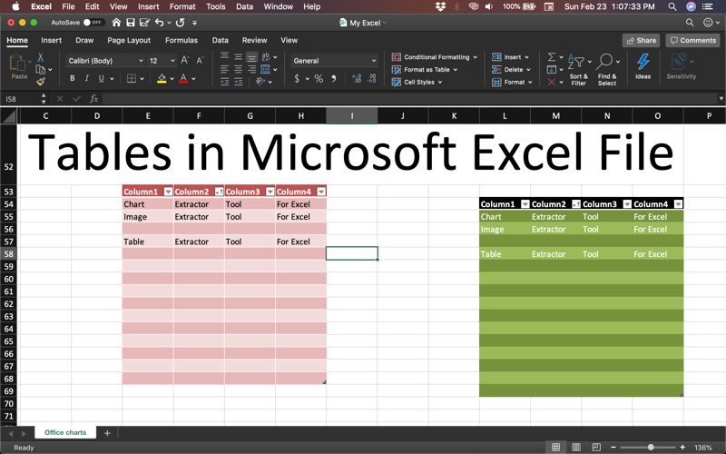Screen dimensions: 726x454
Task: Add a new sheet with the plus
Action: tap(107, 433)
